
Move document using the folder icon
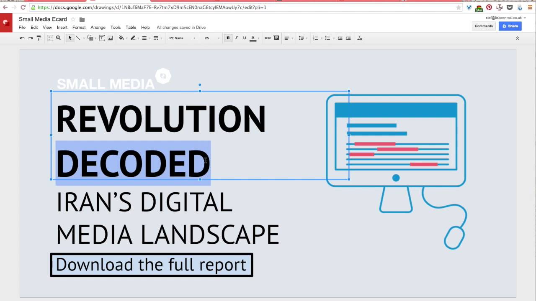pos(82,19)
